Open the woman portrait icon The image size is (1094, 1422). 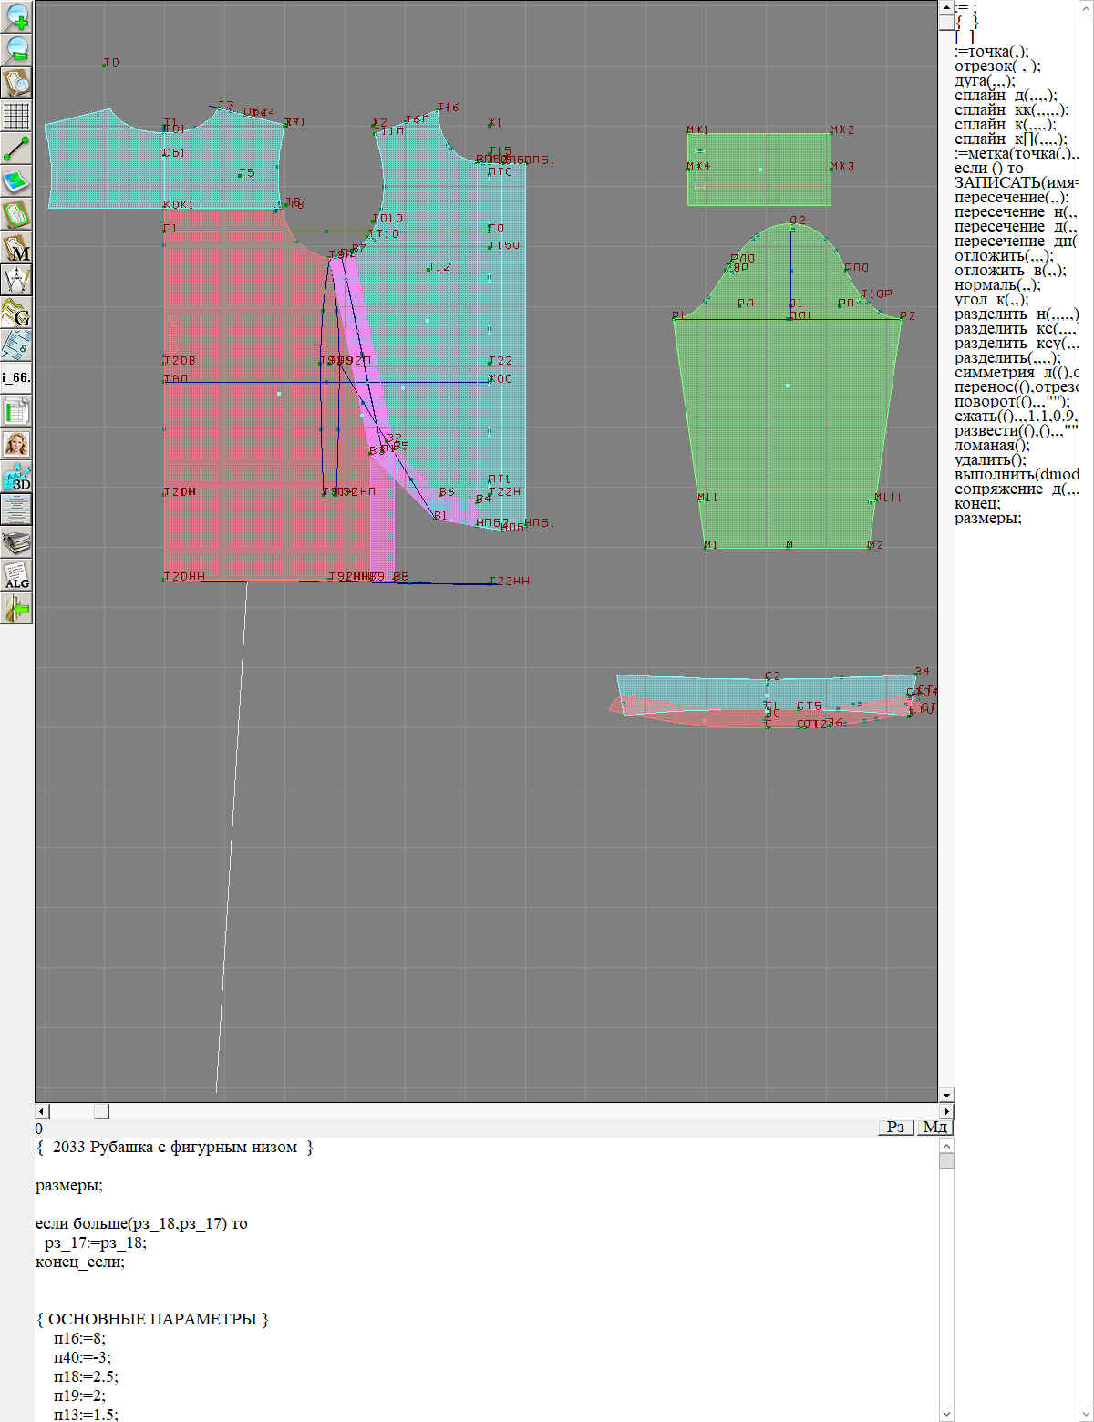(x=16, y=444)
